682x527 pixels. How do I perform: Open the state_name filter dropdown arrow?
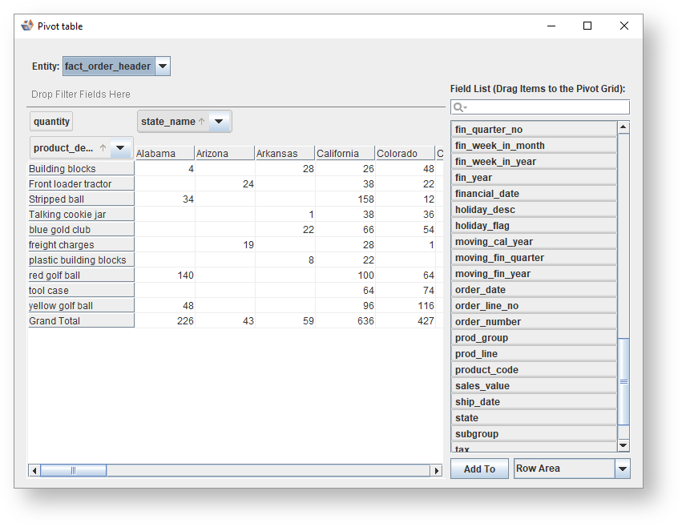click(220, 122)
